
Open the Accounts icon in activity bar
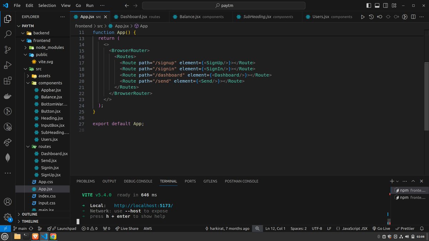coord(8,202)
